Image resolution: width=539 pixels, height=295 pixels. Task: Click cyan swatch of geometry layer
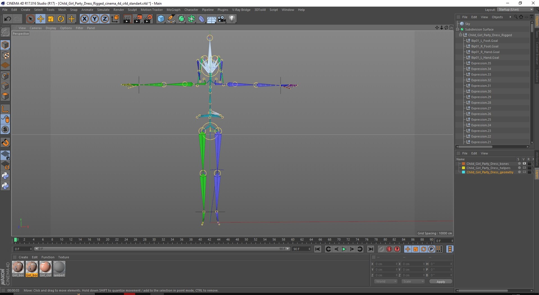(x=463, y=172)
